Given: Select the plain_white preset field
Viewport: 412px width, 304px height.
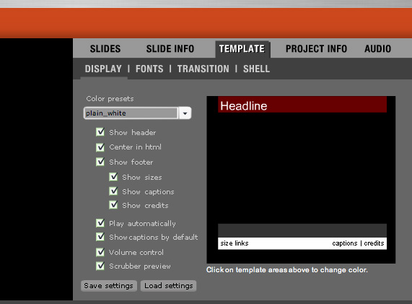Looking at the screenshot, I should point(131,113).
